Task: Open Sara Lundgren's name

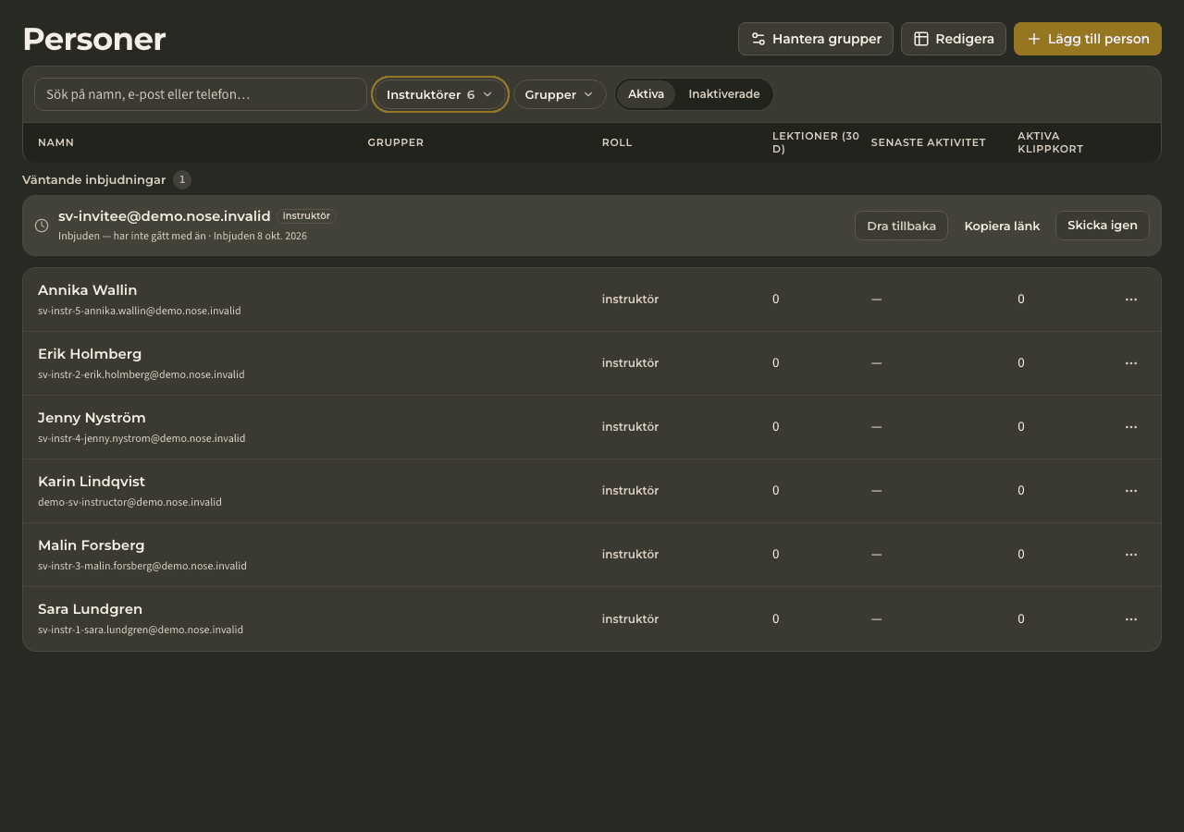Action: click(90, 609)
